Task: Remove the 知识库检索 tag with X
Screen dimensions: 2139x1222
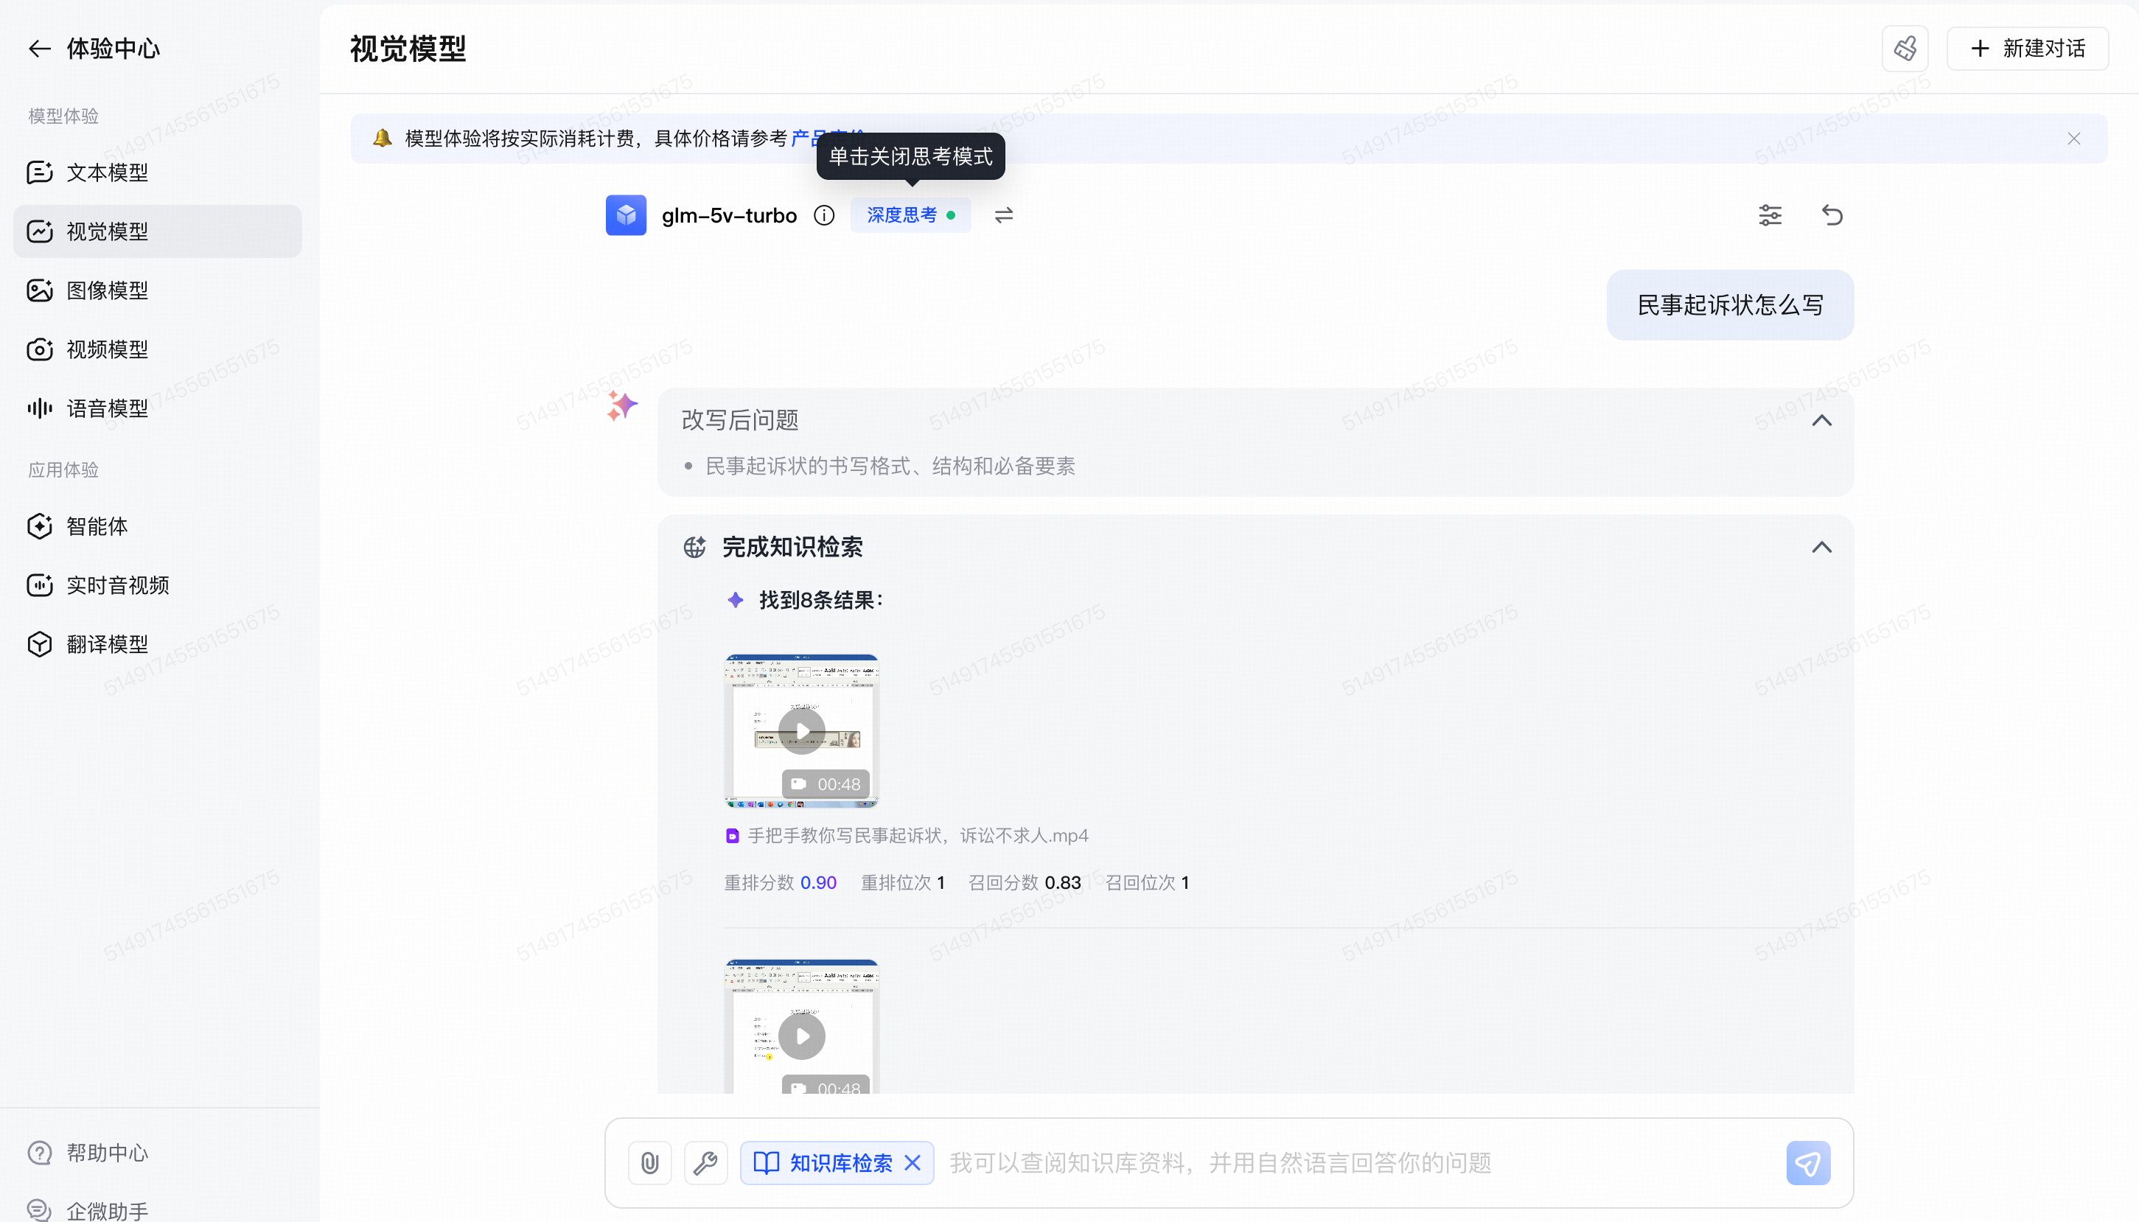Action: [x=913, y=1162]
